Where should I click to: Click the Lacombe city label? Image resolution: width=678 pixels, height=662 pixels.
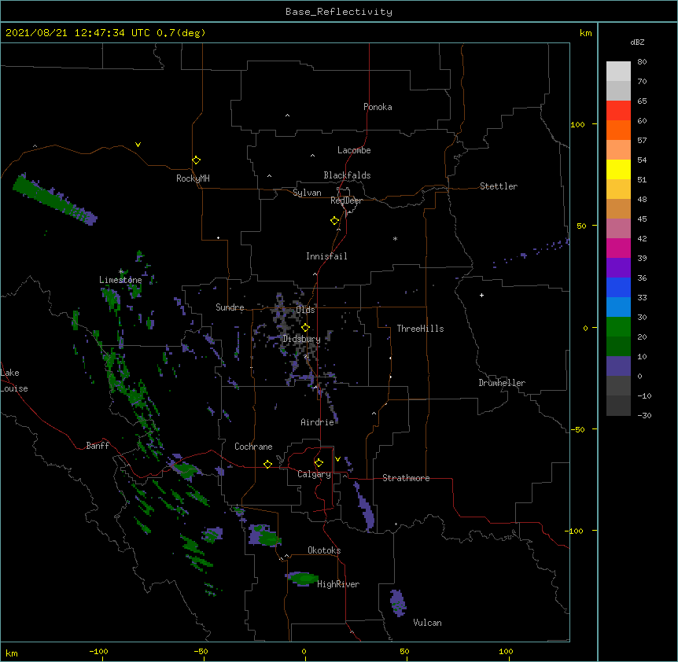(354, 150)
